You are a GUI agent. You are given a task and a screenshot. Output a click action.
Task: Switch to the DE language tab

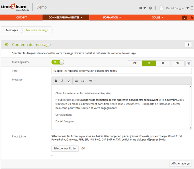point(135,63)
